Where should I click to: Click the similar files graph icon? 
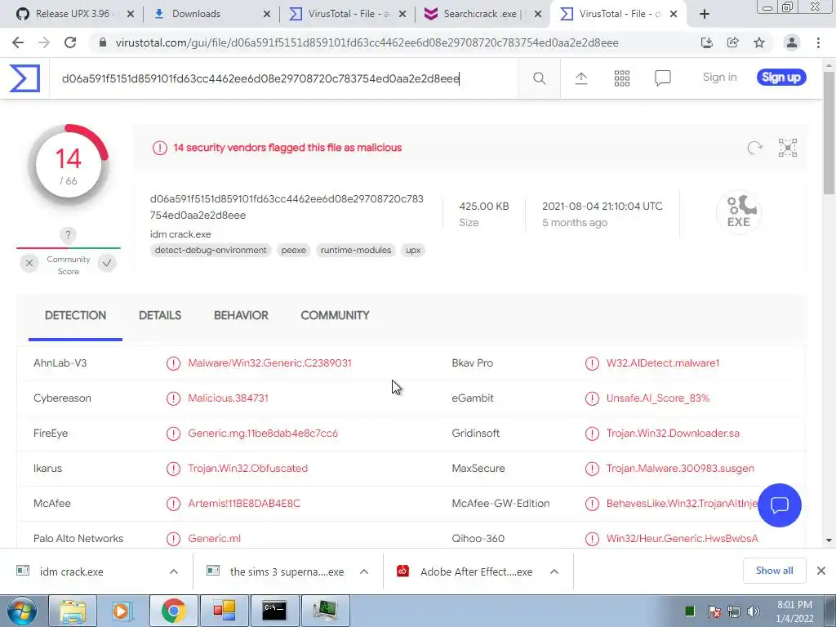click(x=788, y=148)
